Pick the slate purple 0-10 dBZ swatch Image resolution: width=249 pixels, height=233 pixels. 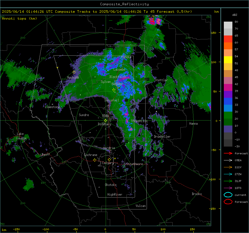(228, 129)
